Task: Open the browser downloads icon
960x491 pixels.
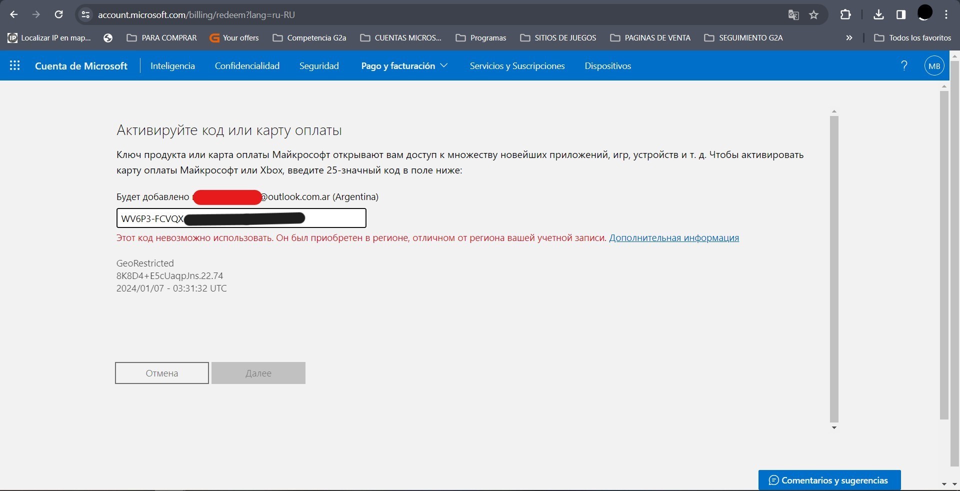Action: pyautogui.click(x=878, y=14)
